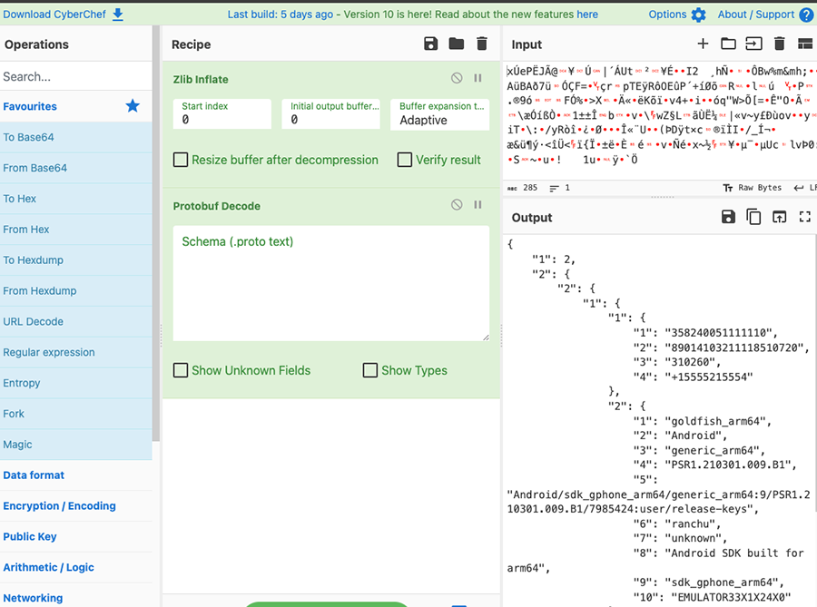Save the recipe with the disk icon
Image resolution: width=817 pixels, height=607 pixels.
tap(430, 44)
